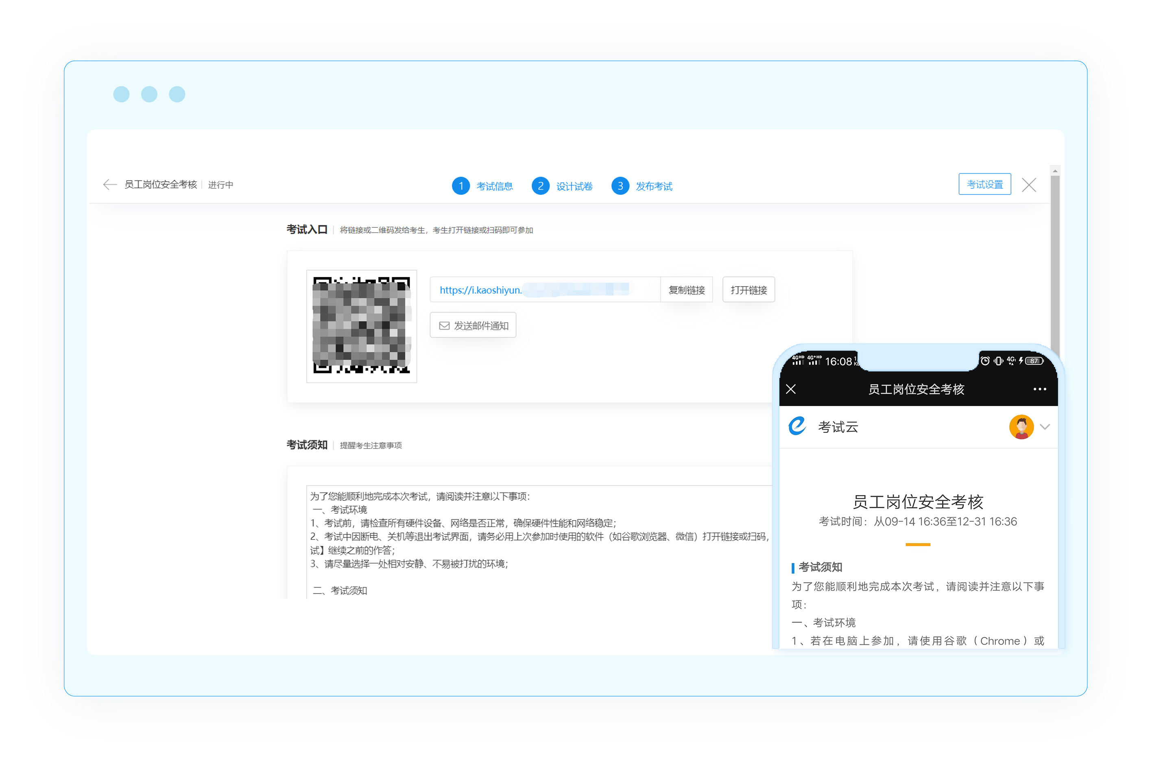Tap the user avatar in phone header
The width and height of the screenshot is (1152, 764).
pyautogui.click(x=1021, y=427)
